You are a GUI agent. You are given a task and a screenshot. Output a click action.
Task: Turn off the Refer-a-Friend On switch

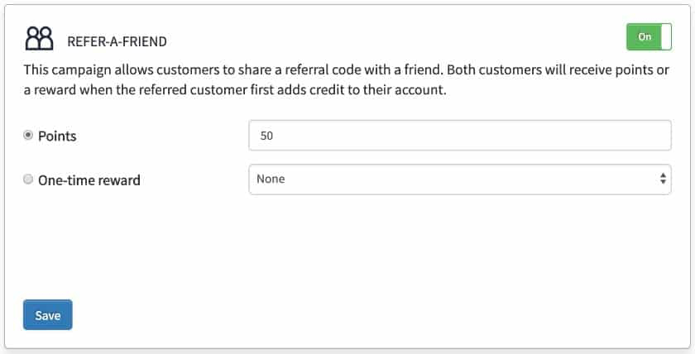coord(649,36)
